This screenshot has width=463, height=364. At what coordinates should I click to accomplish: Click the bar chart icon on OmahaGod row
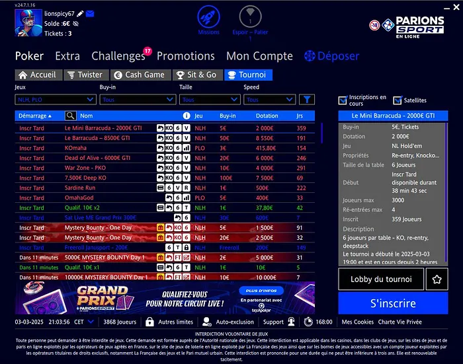click(187, 198)
